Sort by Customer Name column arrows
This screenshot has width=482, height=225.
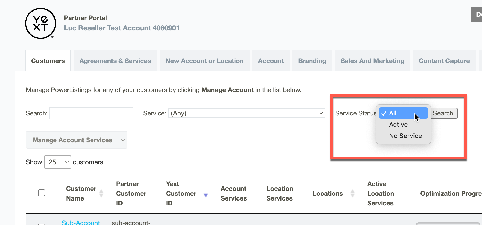pos(101,193)
